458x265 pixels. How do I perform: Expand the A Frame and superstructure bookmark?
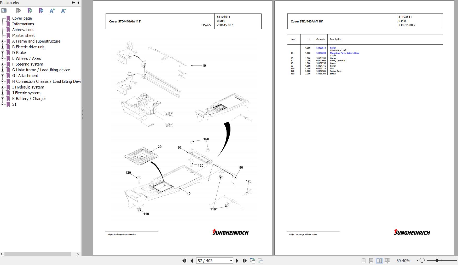pos(2,41)
